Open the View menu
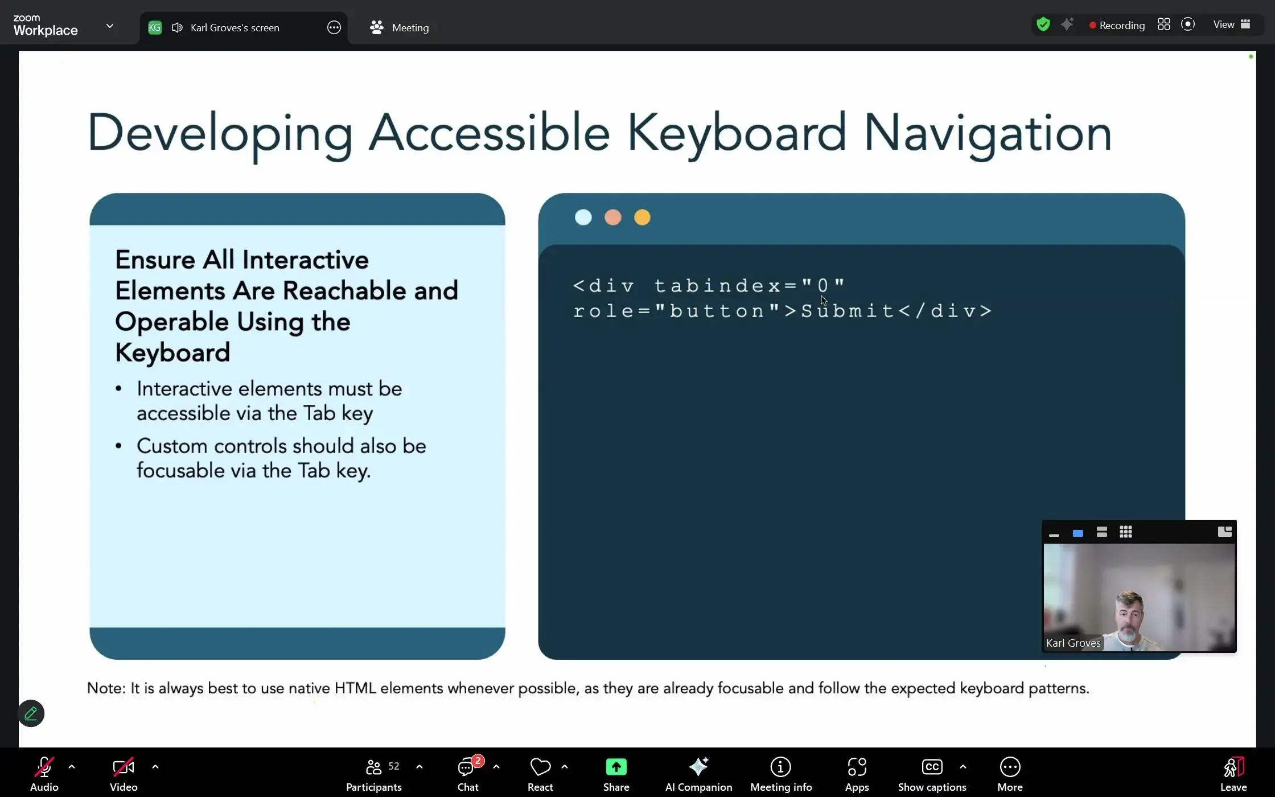 click(1231, 24)
